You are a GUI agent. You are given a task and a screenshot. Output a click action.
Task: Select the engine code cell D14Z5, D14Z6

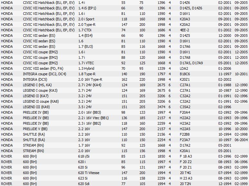191,8
